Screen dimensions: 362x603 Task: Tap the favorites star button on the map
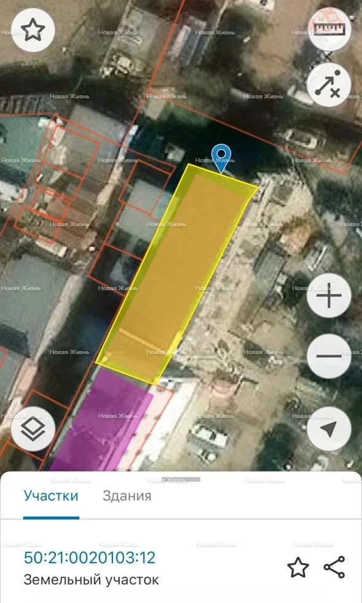[x=33, y=30]
